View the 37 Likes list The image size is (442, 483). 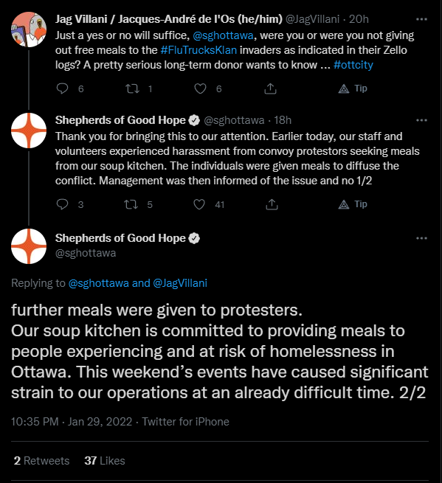coord(105,461)
